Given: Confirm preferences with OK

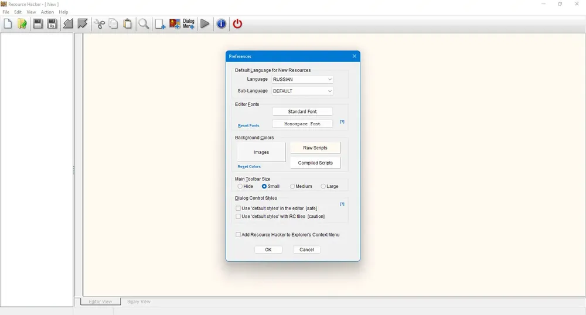Looking at the screenshot, I should click(268, 249).
